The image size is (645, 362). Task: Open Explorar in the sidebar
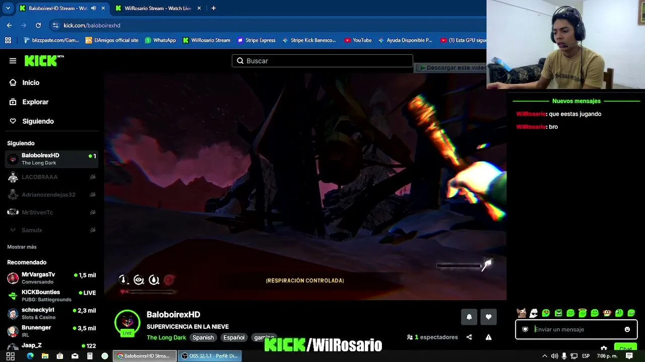35,102
